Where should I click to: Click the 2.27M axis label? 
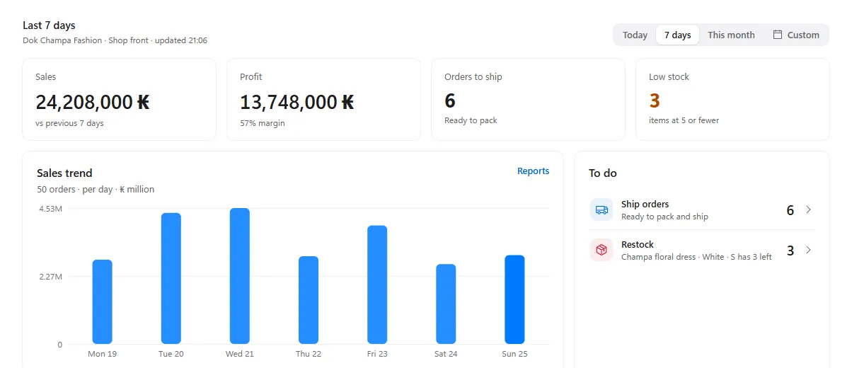coord(50,277)
